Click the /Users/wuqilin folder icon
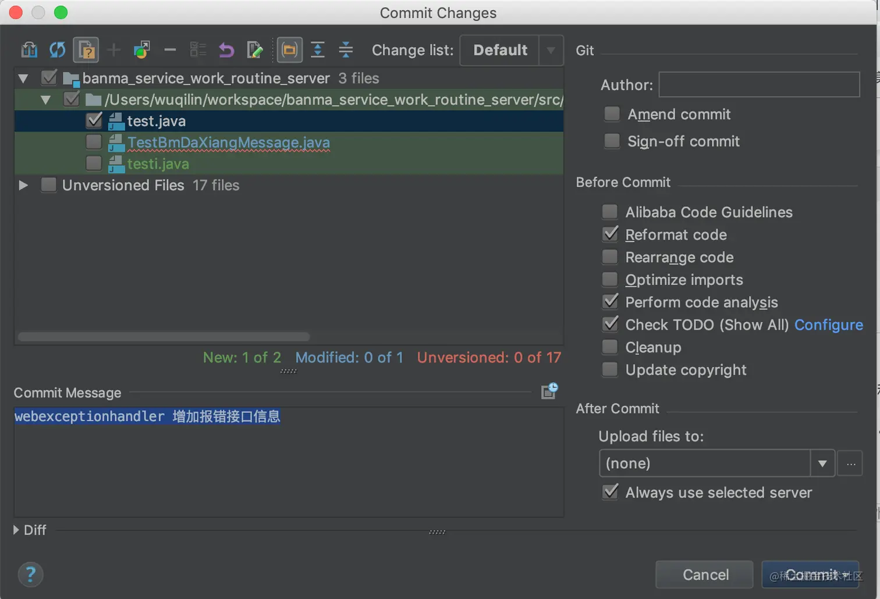This screenshot has height=599, width=880. pyautogui.click(x=93, y=100)
